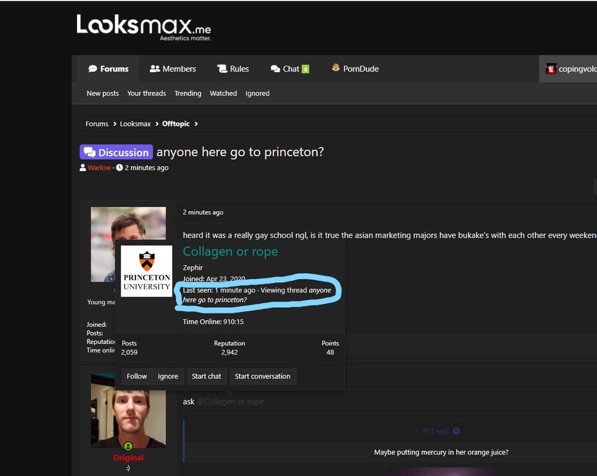Click the chevron after Offtopic breadcrumb

(196, 123)
